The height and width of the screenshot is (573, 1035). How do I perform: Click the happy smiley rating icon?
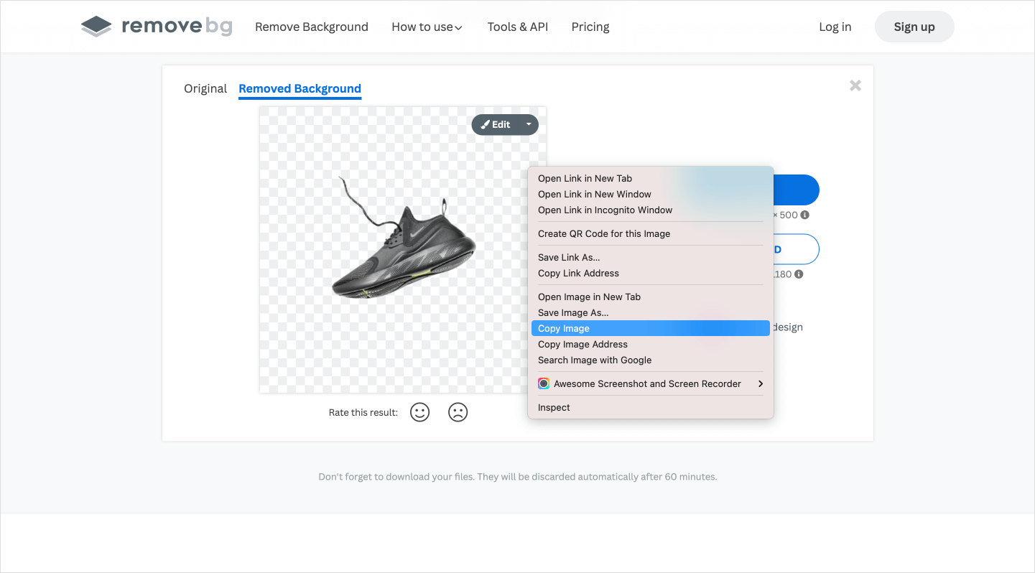click(419, 412)
